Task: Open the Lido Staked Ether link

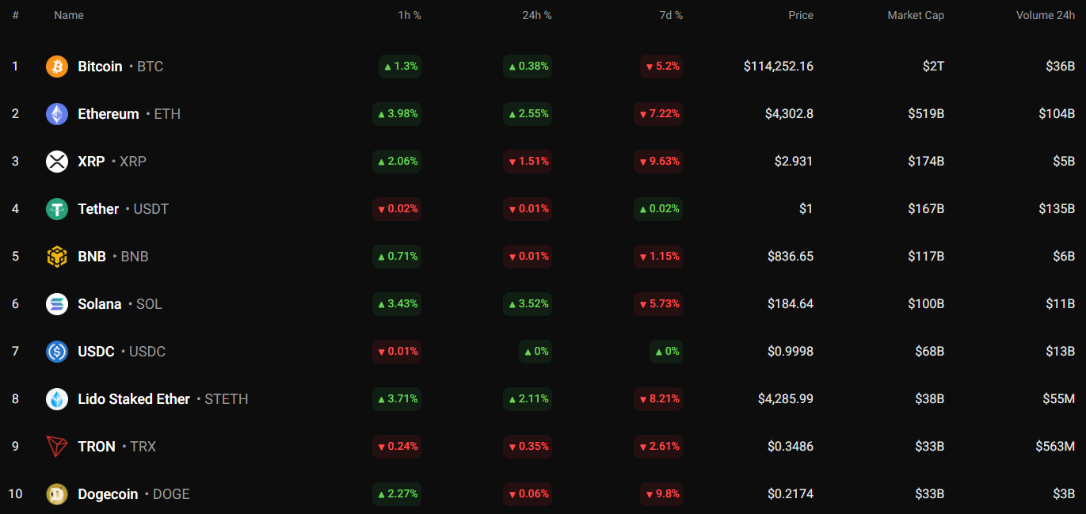Action: tap(134, 399)
